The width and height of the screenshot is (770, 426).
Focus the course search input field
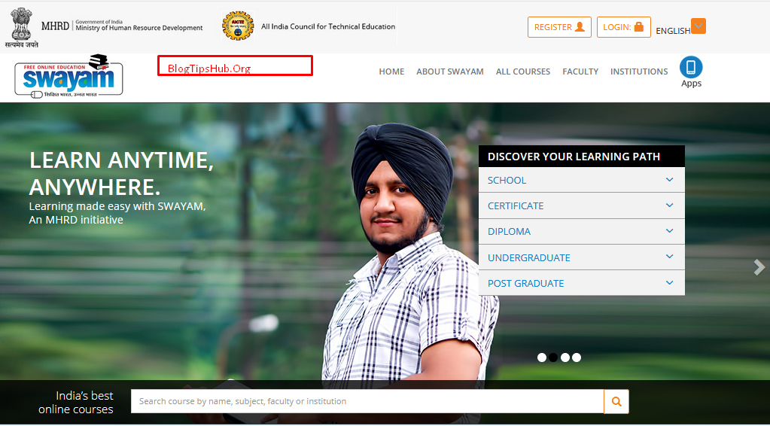(x=367, y=401)
